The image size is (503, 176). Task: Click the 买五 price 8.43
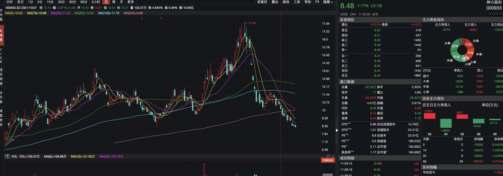tap(377, 76)
